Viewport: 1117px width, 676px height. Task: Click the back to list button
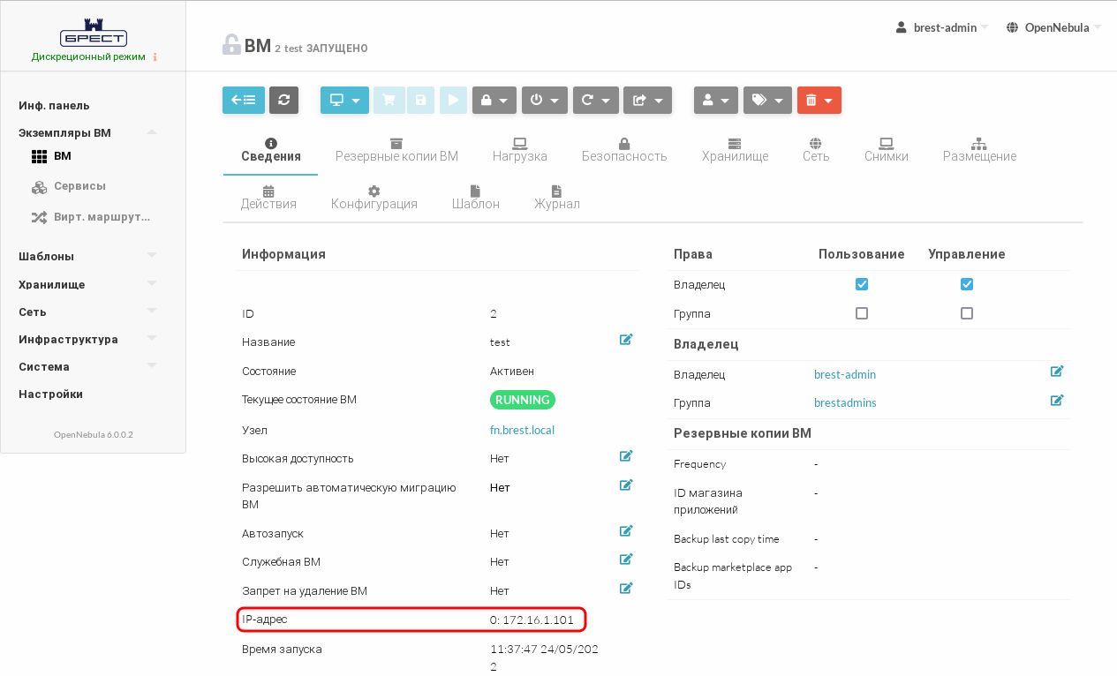[x=243, y=101]
